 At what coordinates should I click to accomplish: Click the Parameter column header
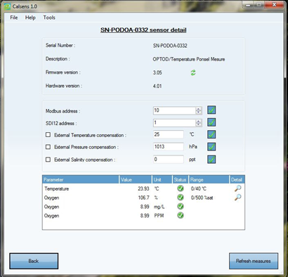coord(81,180)
